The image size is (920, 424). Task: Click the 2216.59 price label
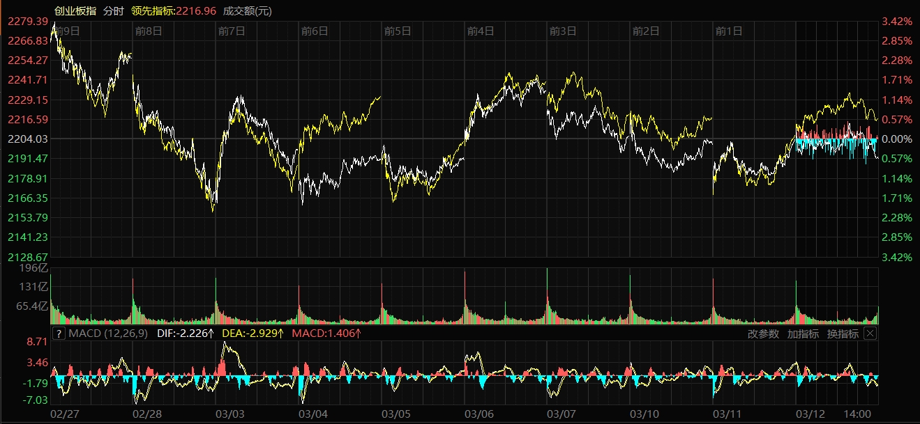pyautogui.click(x=28, y=120)
